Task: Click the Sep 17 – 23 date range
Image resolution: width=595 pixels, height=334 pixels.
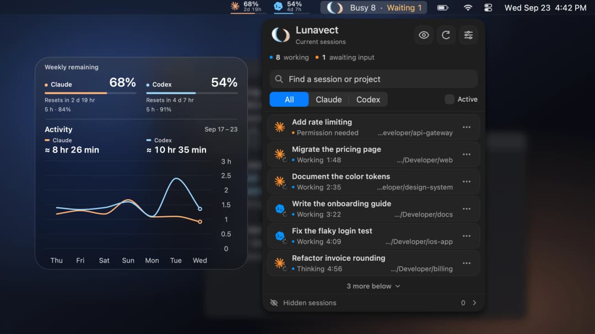Action: point(221,129)
